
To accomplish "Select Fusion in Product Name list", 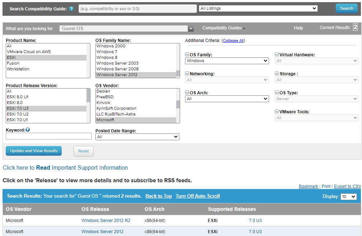I will [x=46, y=63].
